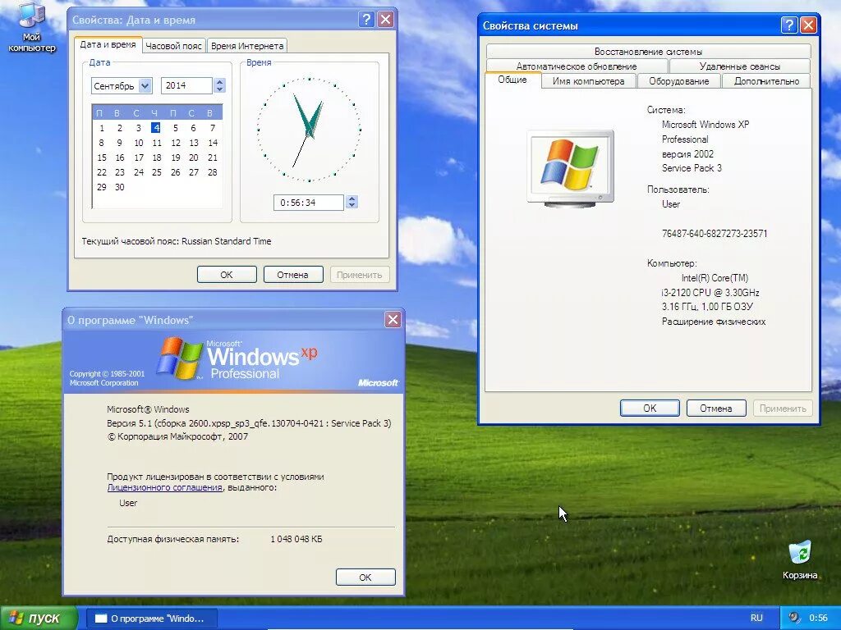This screenshot has width=841, height=630.
Task: Click the i3-2120 CPU @ 3.30GHz text
Action: coord(710,293)
